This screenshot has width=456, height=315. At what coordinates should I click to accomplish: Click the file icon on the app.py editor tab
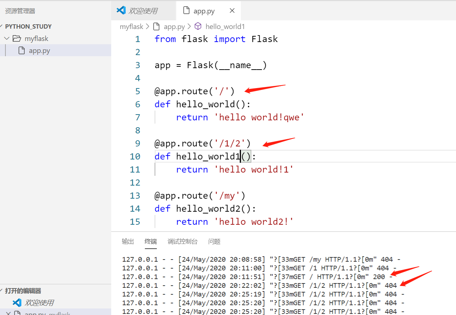pyautogui.click(x=187, y=11)
